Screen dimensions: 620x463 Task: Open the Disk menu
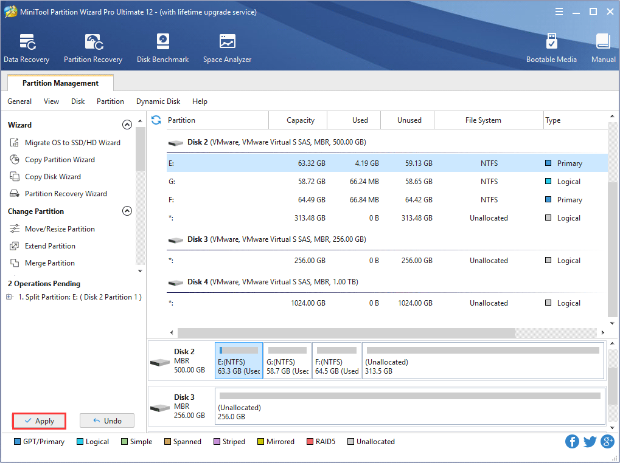pos(78,101)
